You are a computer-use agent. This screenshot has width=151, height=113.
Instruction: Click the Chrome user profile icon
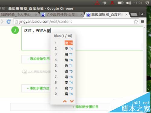(x=142, y=14)
